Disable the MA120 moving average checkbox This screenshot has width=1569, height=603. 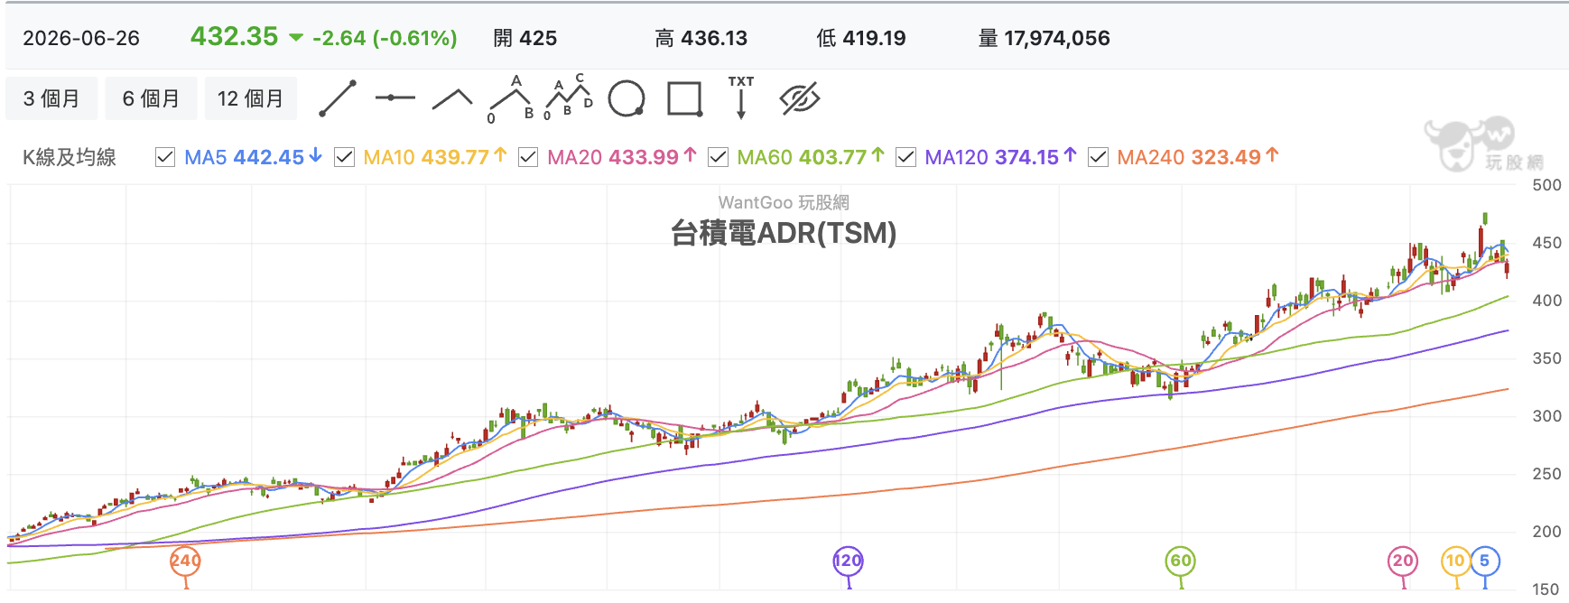click(x=905, y=158)
